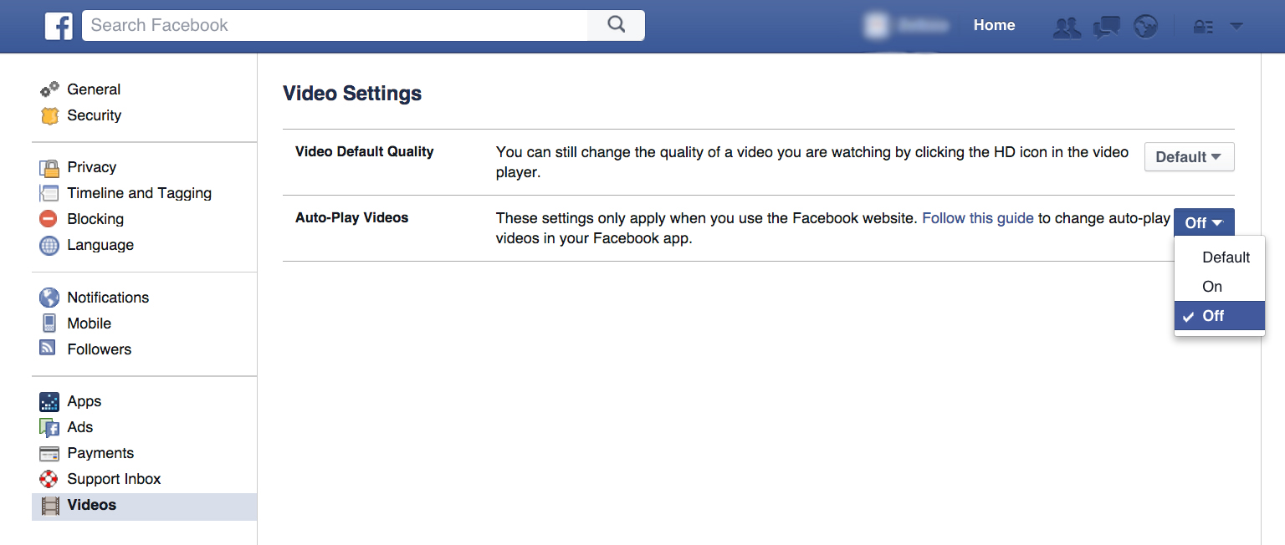Open the Notifications globe icon
This screenshot has height=545, width=1285.
coord(1145,27)
